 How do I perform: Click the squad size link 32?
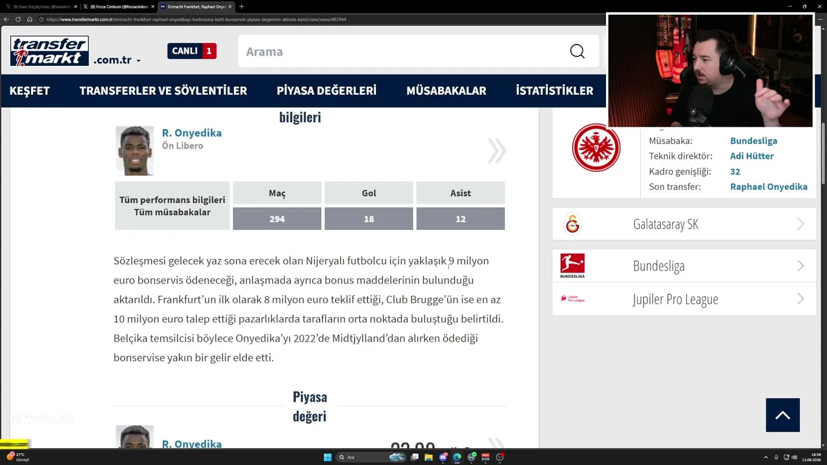(x=735, y=171)
